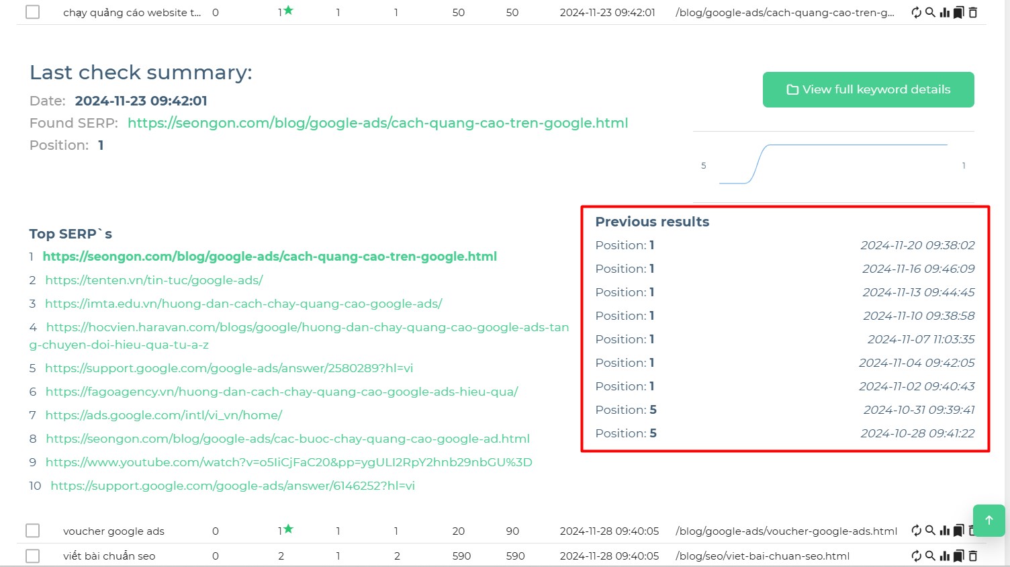
Task: Click previous result dated 2024-11-02 09:40:43
Action: coord(784,386)
